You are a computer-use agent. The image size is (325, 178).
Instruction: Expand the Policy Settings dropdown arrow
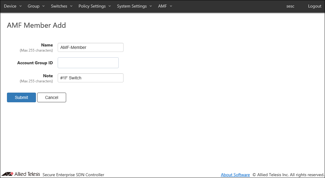[x=110, y=6]
